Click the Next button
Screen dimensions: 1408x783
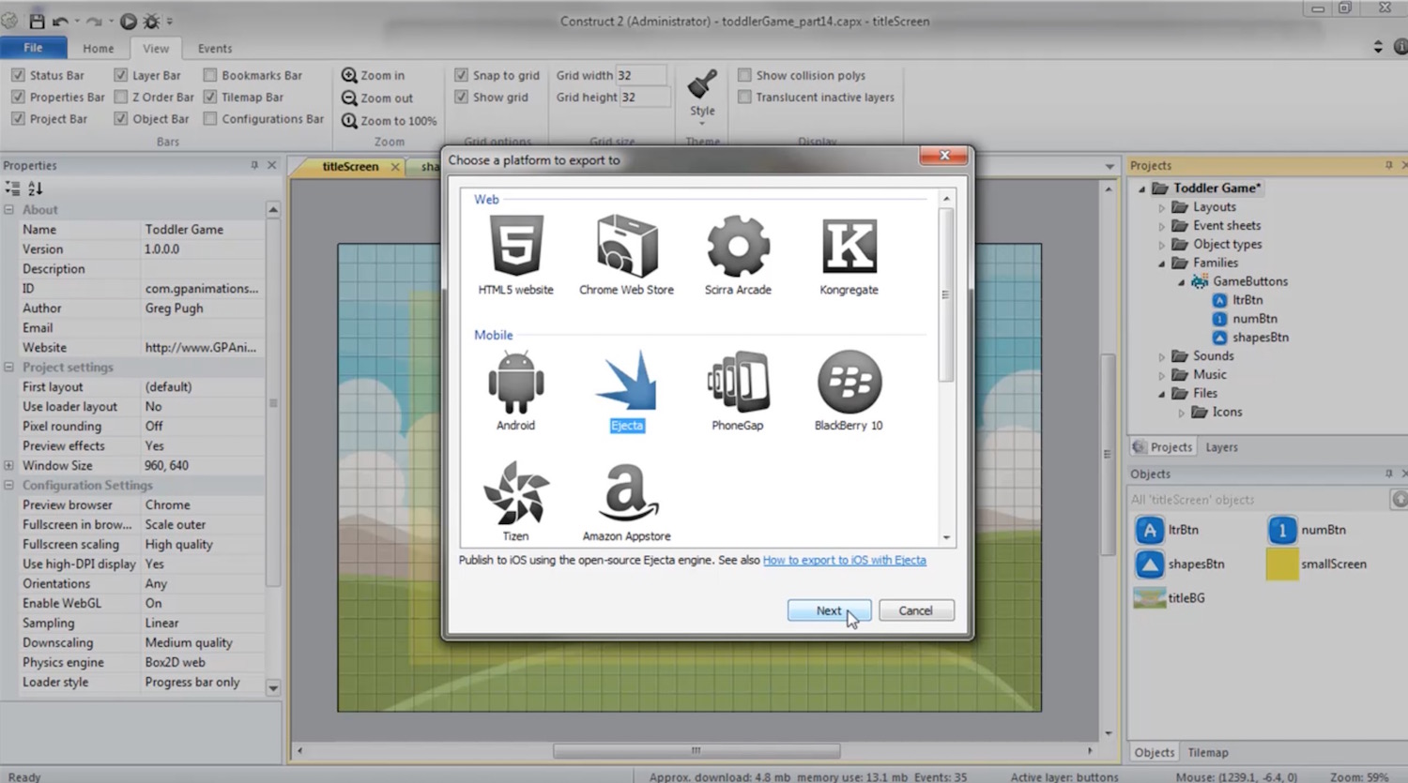tap(829, 610)
